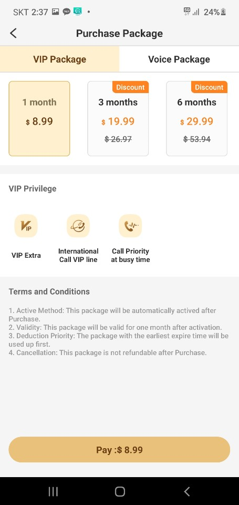Tap the Pay :$ 8.99 button
The width and height of the screenshot is (239, 505).
point(119,450)
